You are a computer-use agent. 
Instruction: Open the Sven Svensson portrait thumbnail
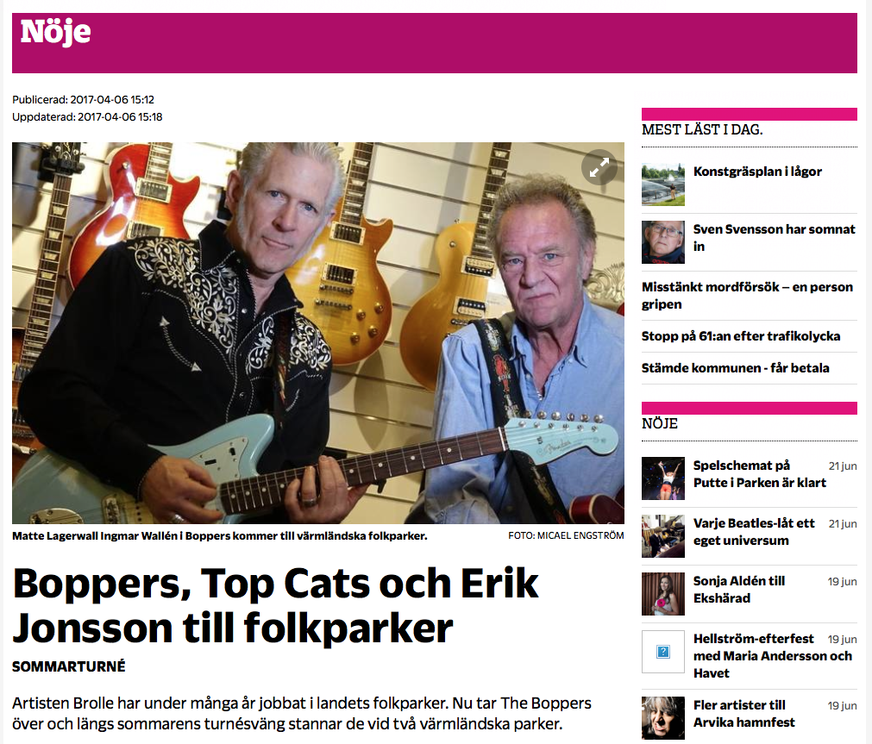(663, 242)
